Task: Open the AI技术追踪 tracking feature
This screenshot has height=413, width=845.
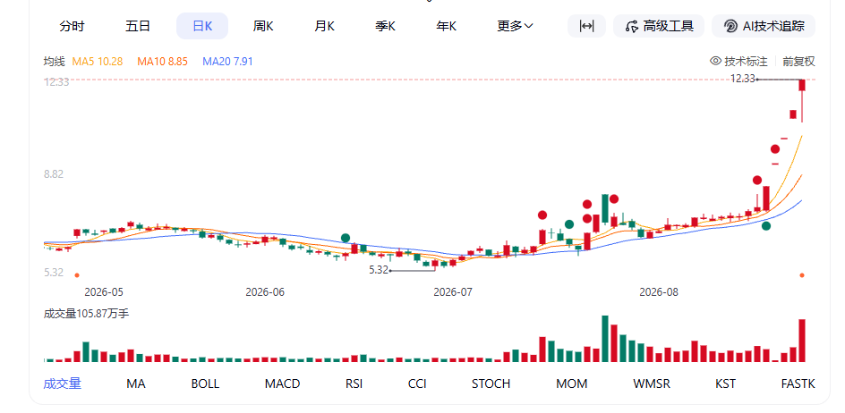Action: pyautogui.click(x=764, y=26)
